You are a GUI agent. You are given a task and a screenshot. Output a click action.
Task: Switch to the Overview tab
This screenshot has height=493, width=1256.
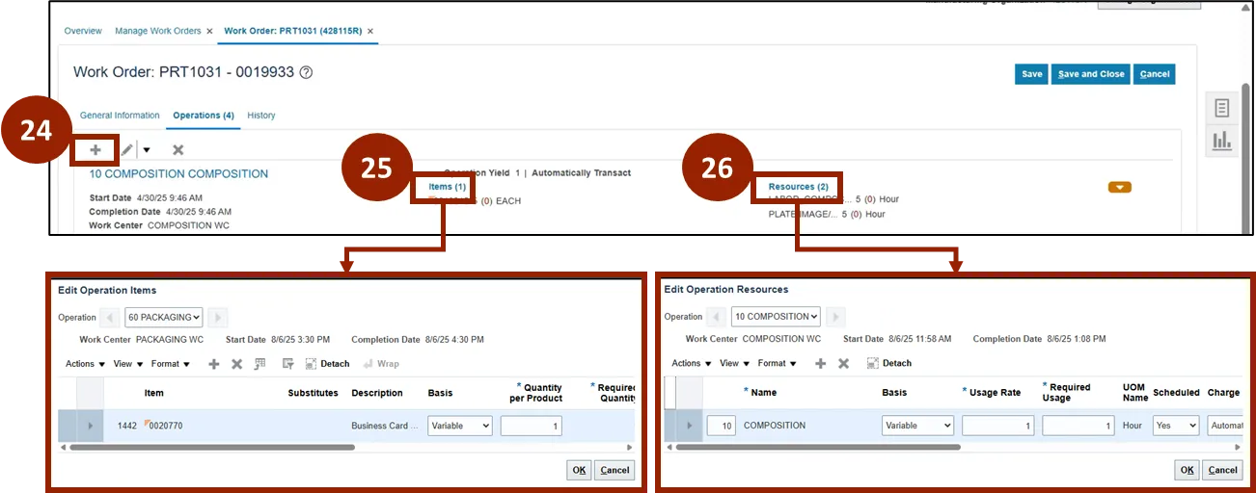click(x=83, y=32)
